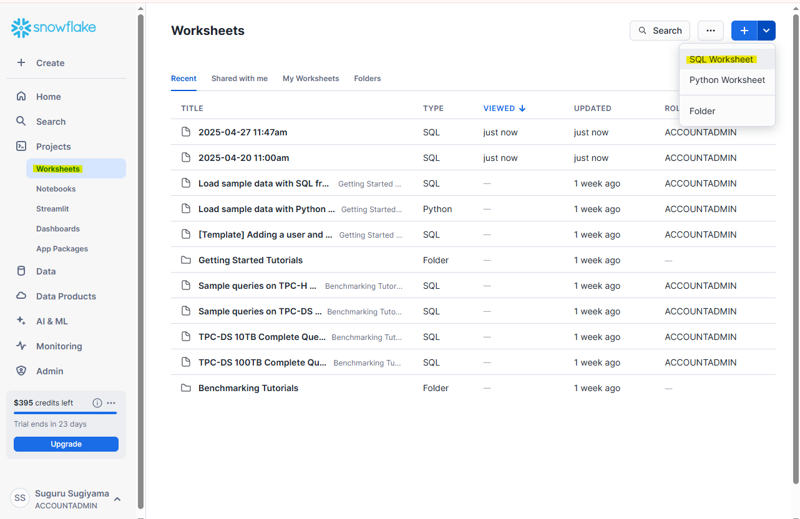Click the 'Worksheets' page heading
This screenshot has width=800, height=519.
208,31
